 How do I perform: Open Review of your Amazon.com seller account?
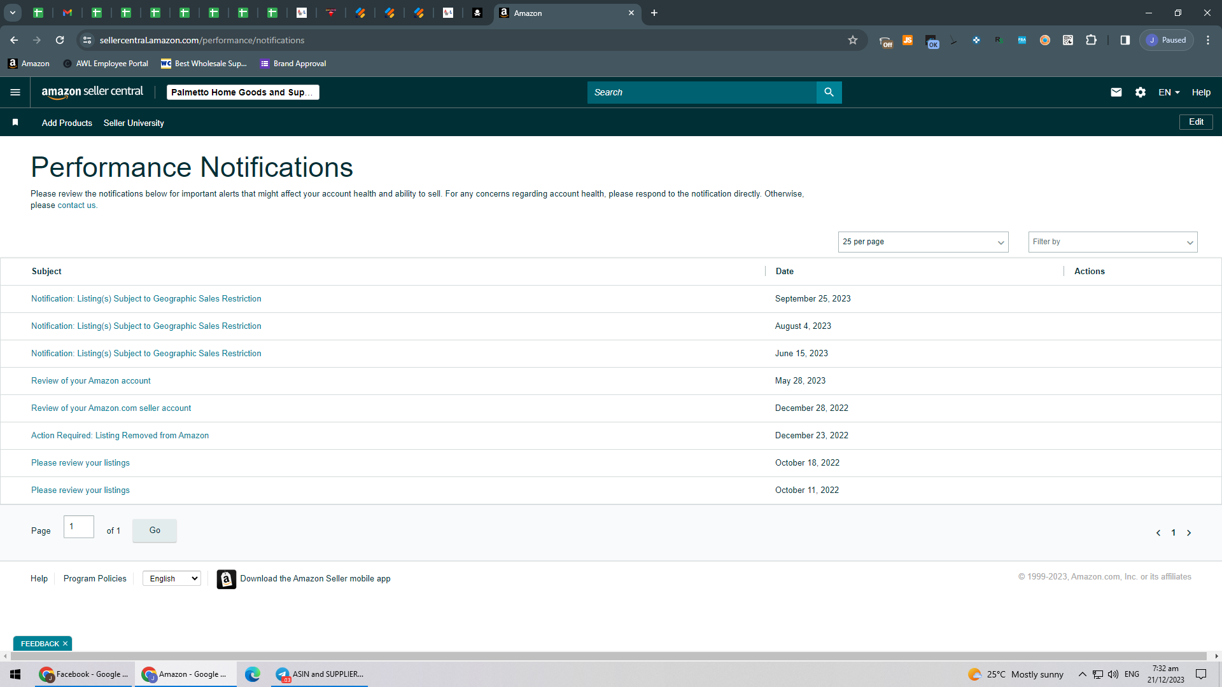coord(111,408)
